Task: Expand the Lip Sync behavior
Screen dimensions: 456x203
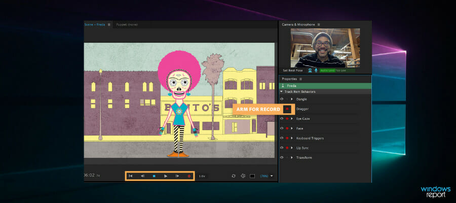Action: 292,148
